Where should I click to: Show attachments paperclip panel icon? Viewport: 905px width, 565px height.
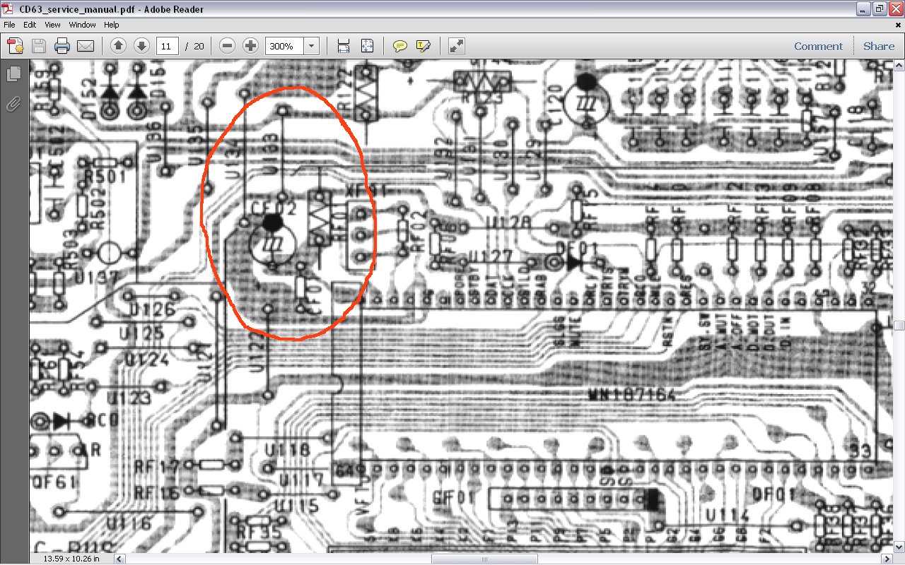pos(13,105)
